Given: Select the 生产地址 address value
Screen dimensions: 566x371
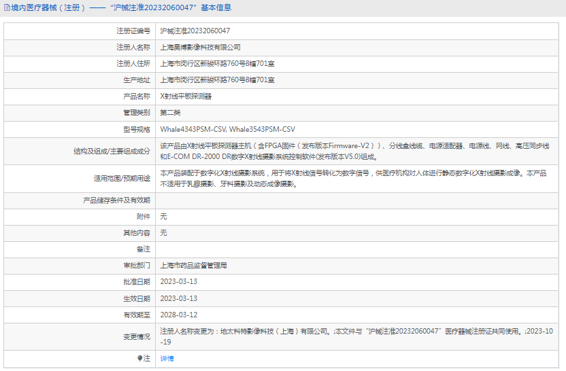Looking at the screenshot, I should [217, 80].
